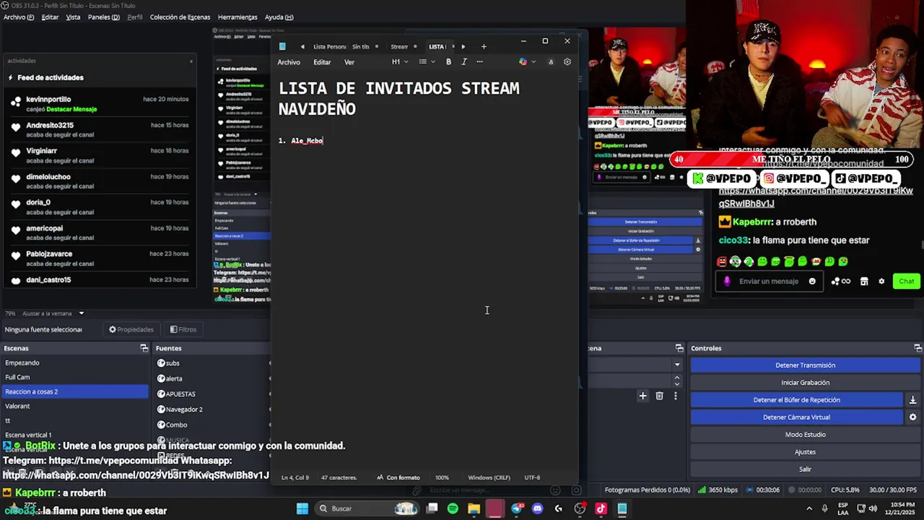Select the Valorant scene
This screenshot has height=520, width=924.
click(x=74, y=406)
